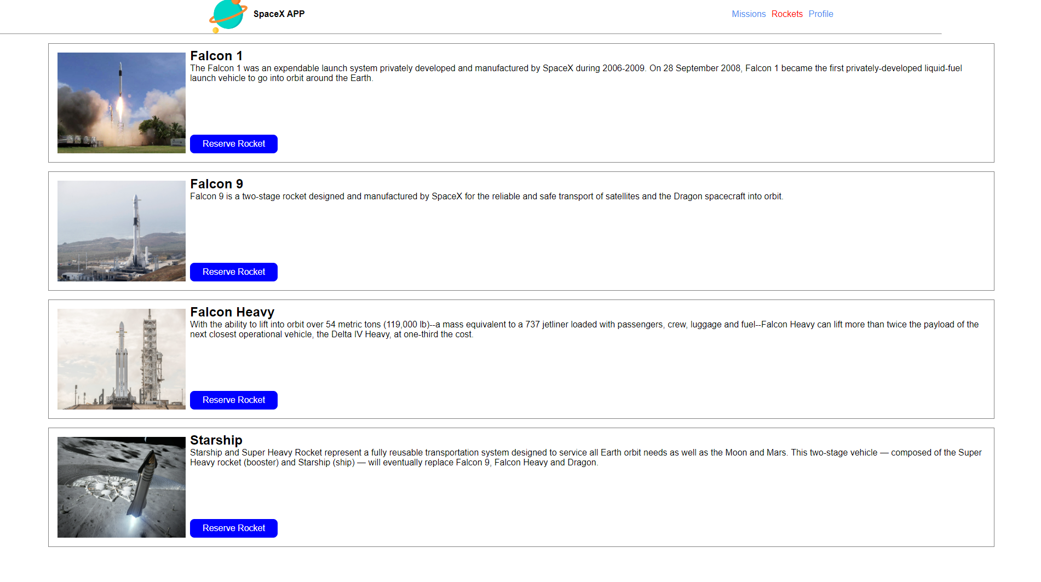Select the Falcon Heavy heading
This screenshot has width=1041, height=582.
(x=232, y=312)
